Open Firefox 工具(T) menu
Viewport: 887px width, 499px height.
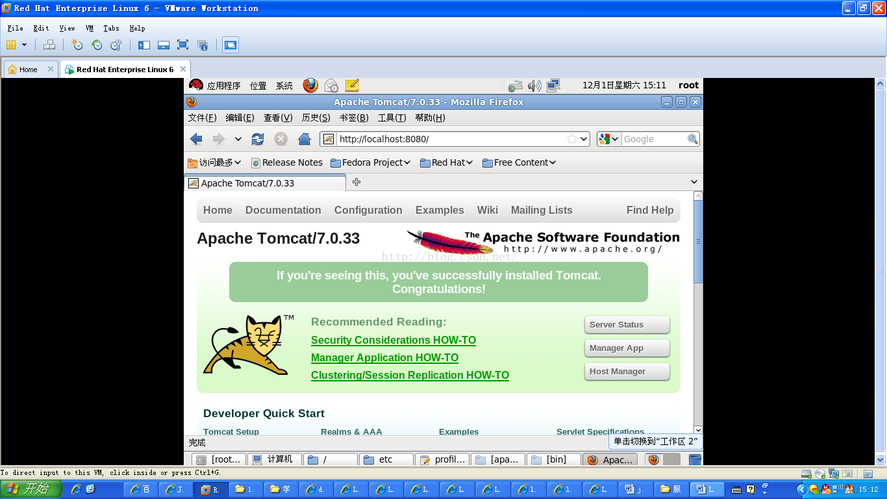click(x=392, y=118)
